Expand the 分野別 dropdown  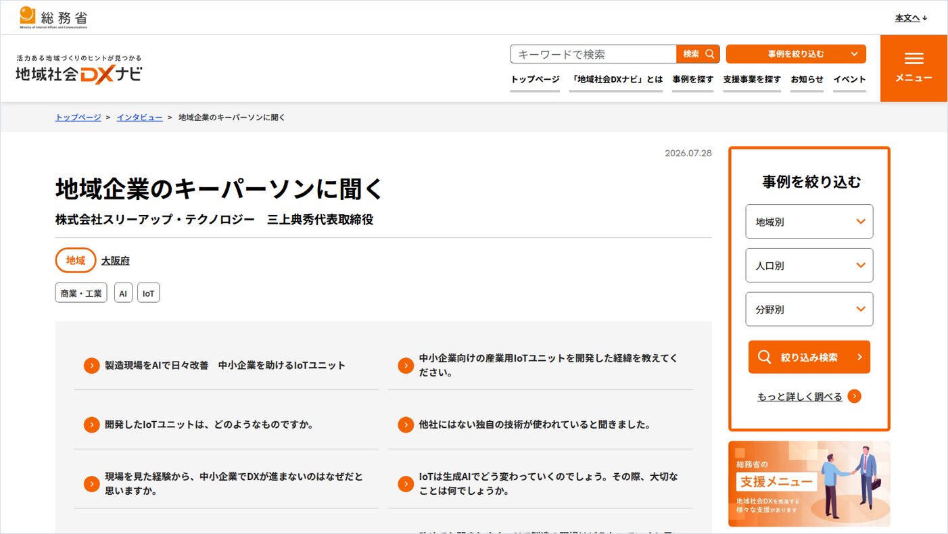point(809,309)
